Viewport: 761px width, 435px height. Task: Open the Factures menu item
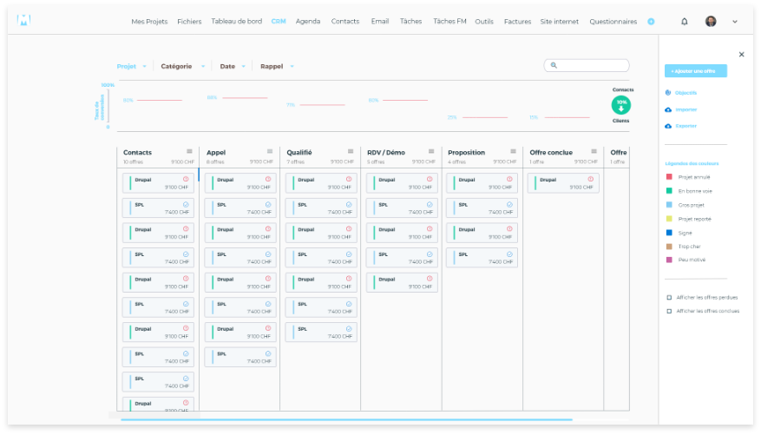[517, 22]
